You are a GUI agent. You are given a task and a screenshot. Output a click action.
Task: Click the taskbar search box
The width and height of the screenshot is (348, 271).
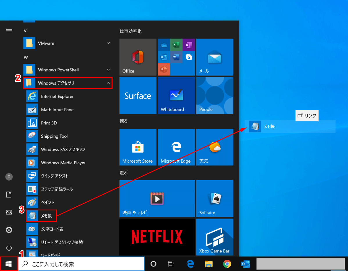point(81,264)
